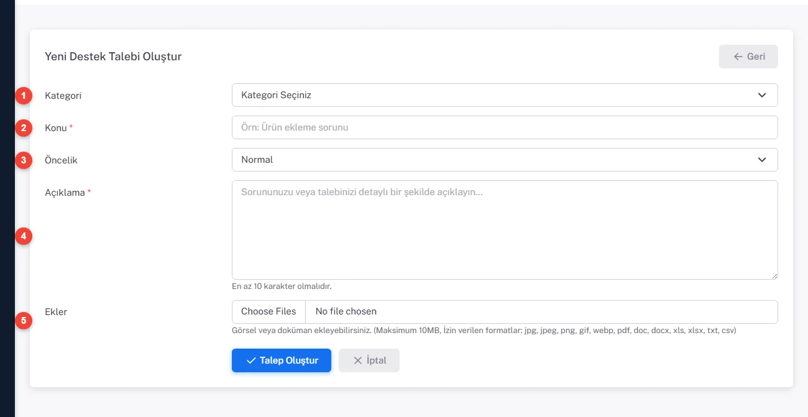Click the 'Yeni Destek Talebi Oluştur' heading
Screen dimensions: 808x417
click(113, 57)
